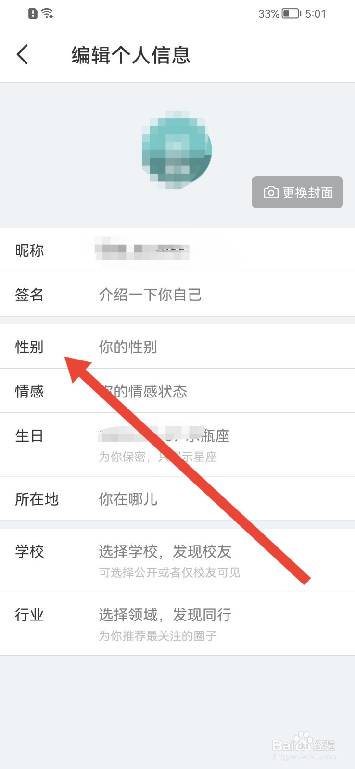Tap the back arrow icon
Image resolution: width=355 pixels, height=769 pixels.
[22, 54]
